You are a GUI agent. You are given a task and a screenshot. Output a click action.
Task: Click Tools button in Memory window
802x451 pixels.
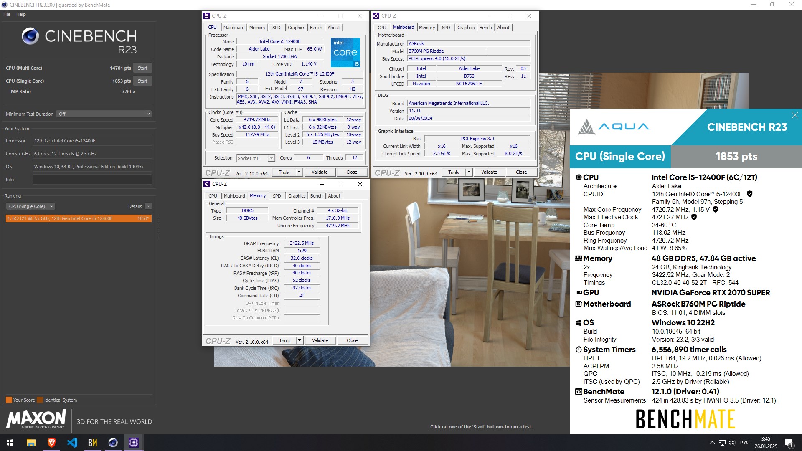coord(284,340)
